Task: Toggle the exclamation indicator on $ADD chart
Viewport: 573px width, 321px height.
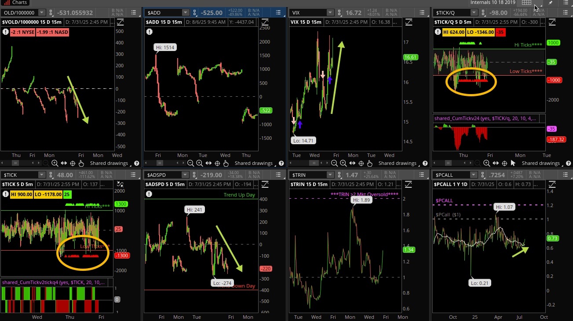Action: pyautogui.click(x=150, y=32)
